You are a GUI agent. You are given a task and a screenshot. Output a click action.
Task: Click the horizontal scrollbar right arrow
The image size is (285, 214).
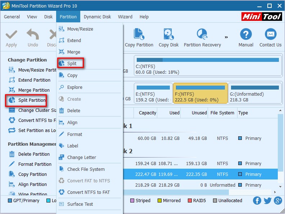(x=275, y=192)
